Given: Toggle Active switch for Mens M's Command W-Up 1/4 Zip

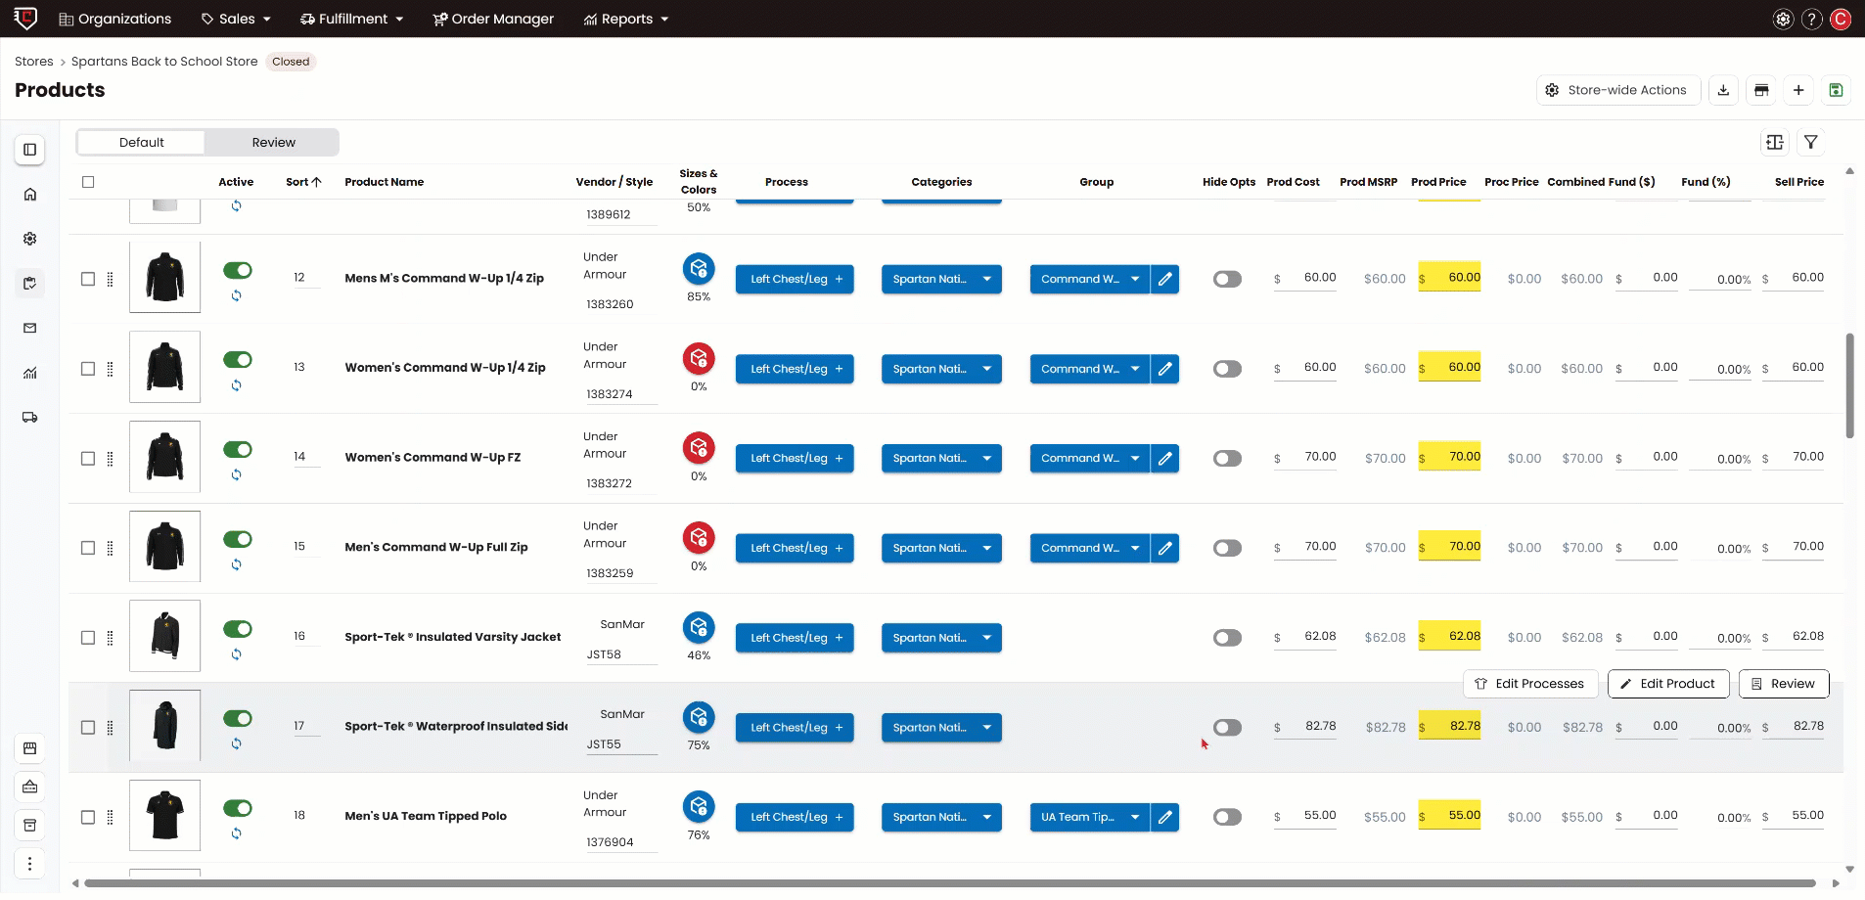Looking at the screenshot, I should point(238,270).
